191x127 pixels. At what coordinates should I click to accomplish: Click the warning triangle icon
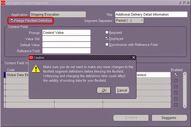pyautogui.click(x=36, y=69)
